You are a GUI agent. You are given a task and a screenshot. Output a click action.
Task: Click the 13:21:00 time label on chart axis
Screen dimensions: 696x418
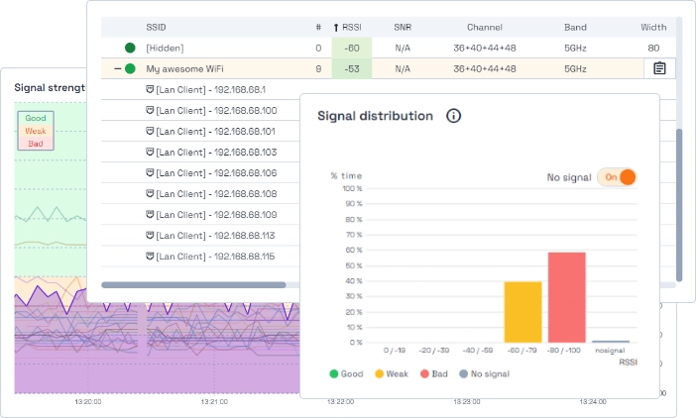tap(214, 401)
